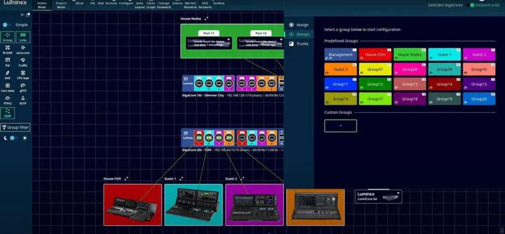Viewport: 505px width, 234px height.
Task: Select the House-FOH console thumbnail
Action: 132,205
